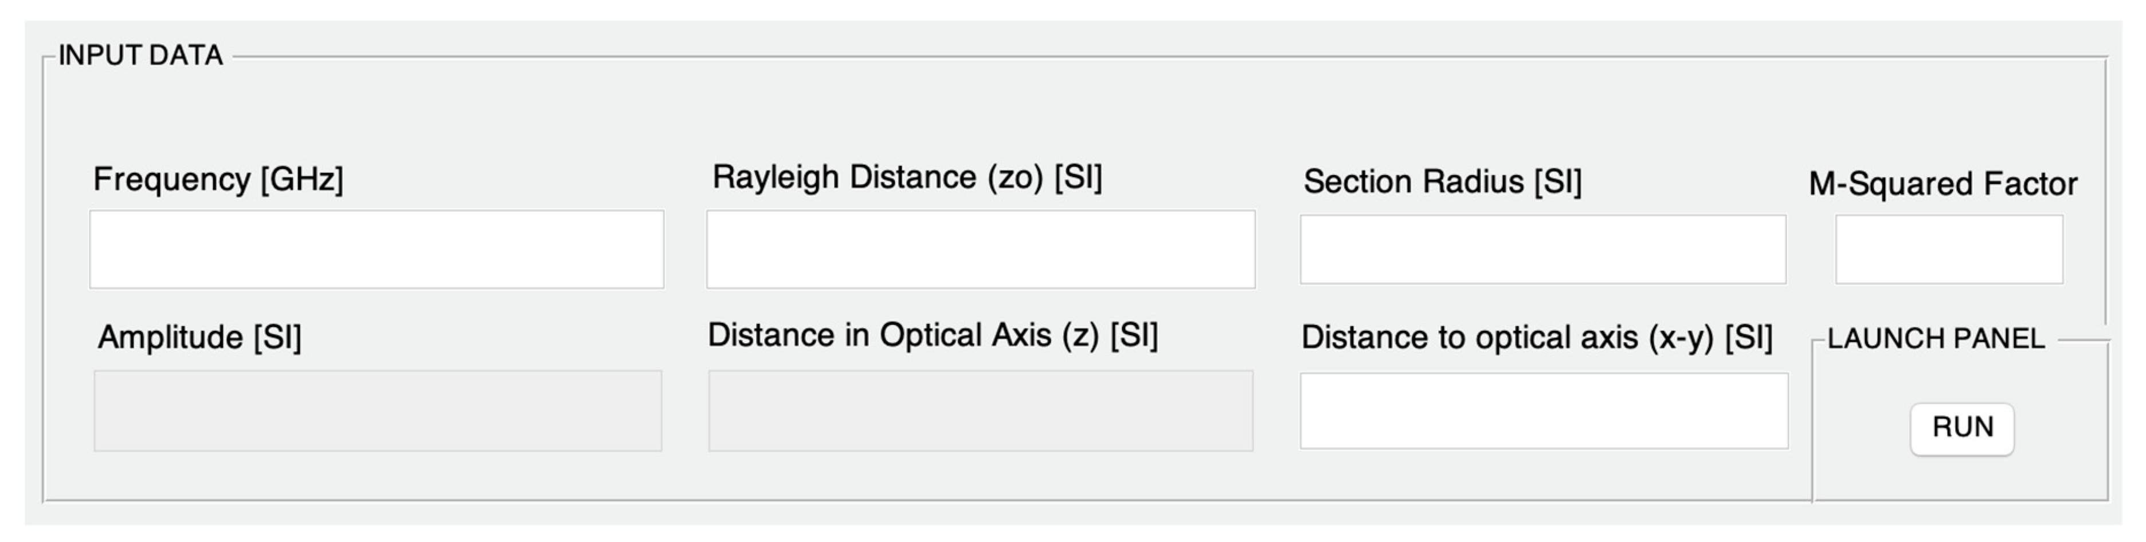Click the "Rayleigh Distance" label text
This screenshot has height=542, width=2146.
[844, 178]
